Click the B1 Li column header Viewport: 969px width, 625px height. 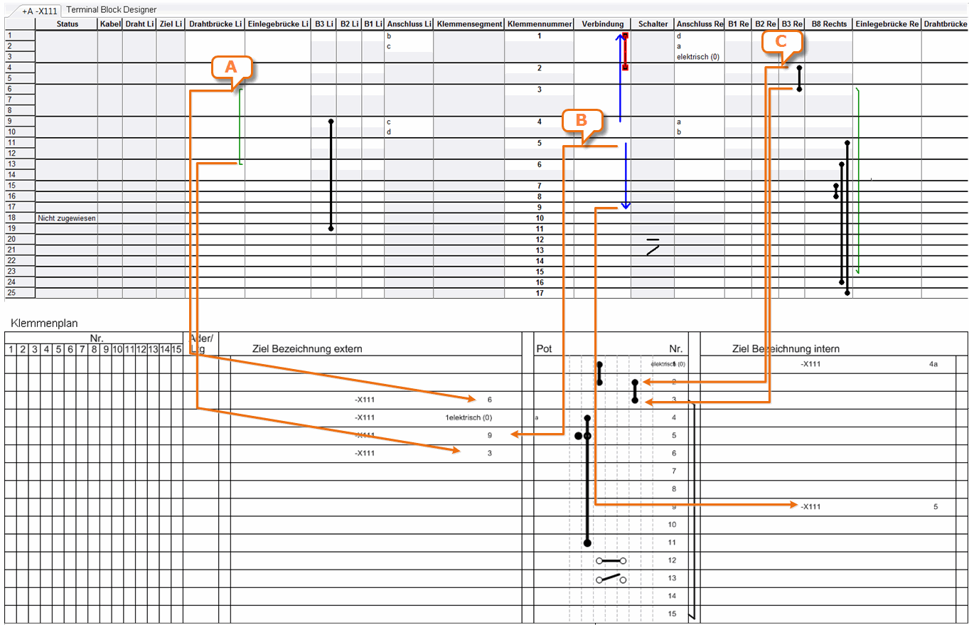click(x=373, y=24)
